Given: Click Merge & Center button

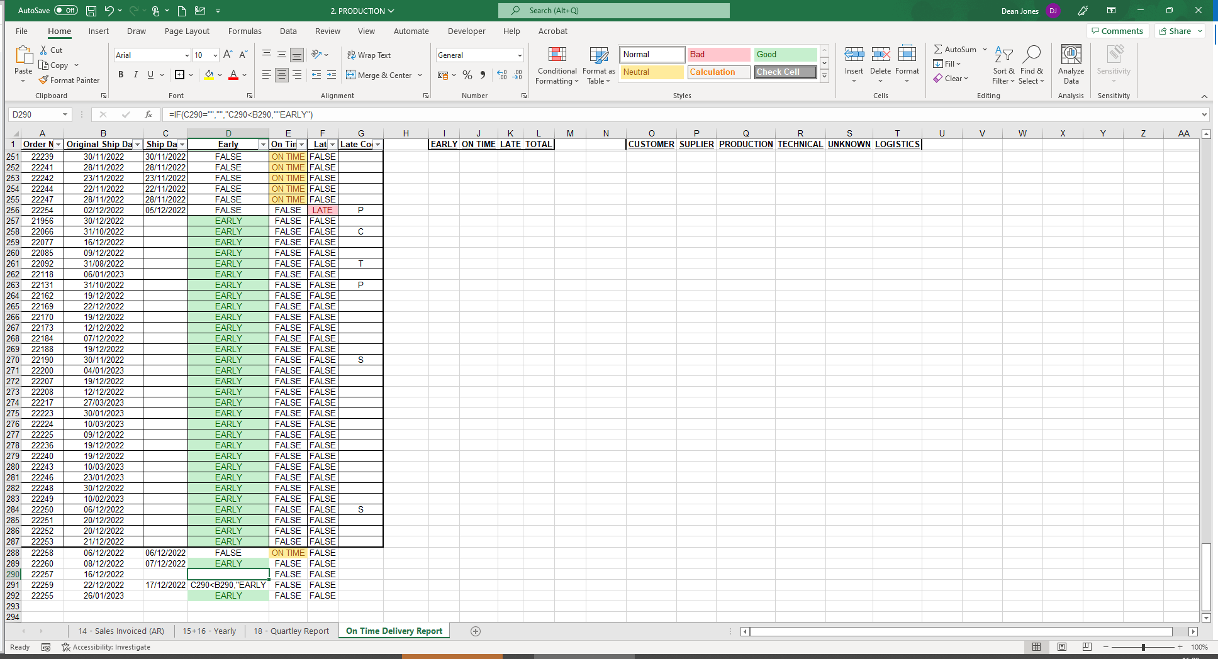Looking at the screenshot, I should coord(379,75).
